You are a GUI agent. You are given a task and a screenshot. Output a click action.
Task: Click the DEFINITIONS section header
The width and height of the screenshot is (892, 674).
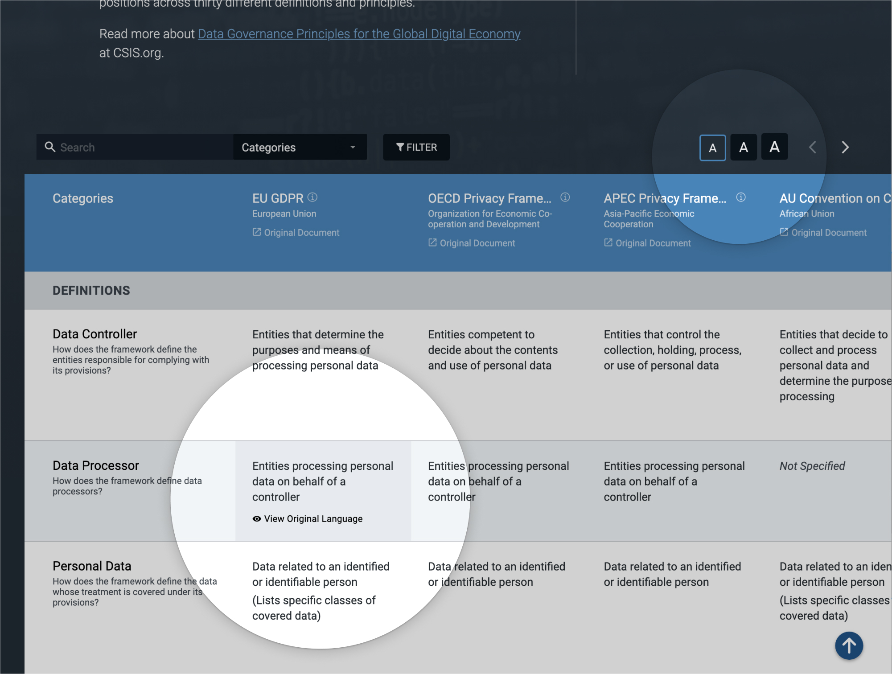(91, 291)
